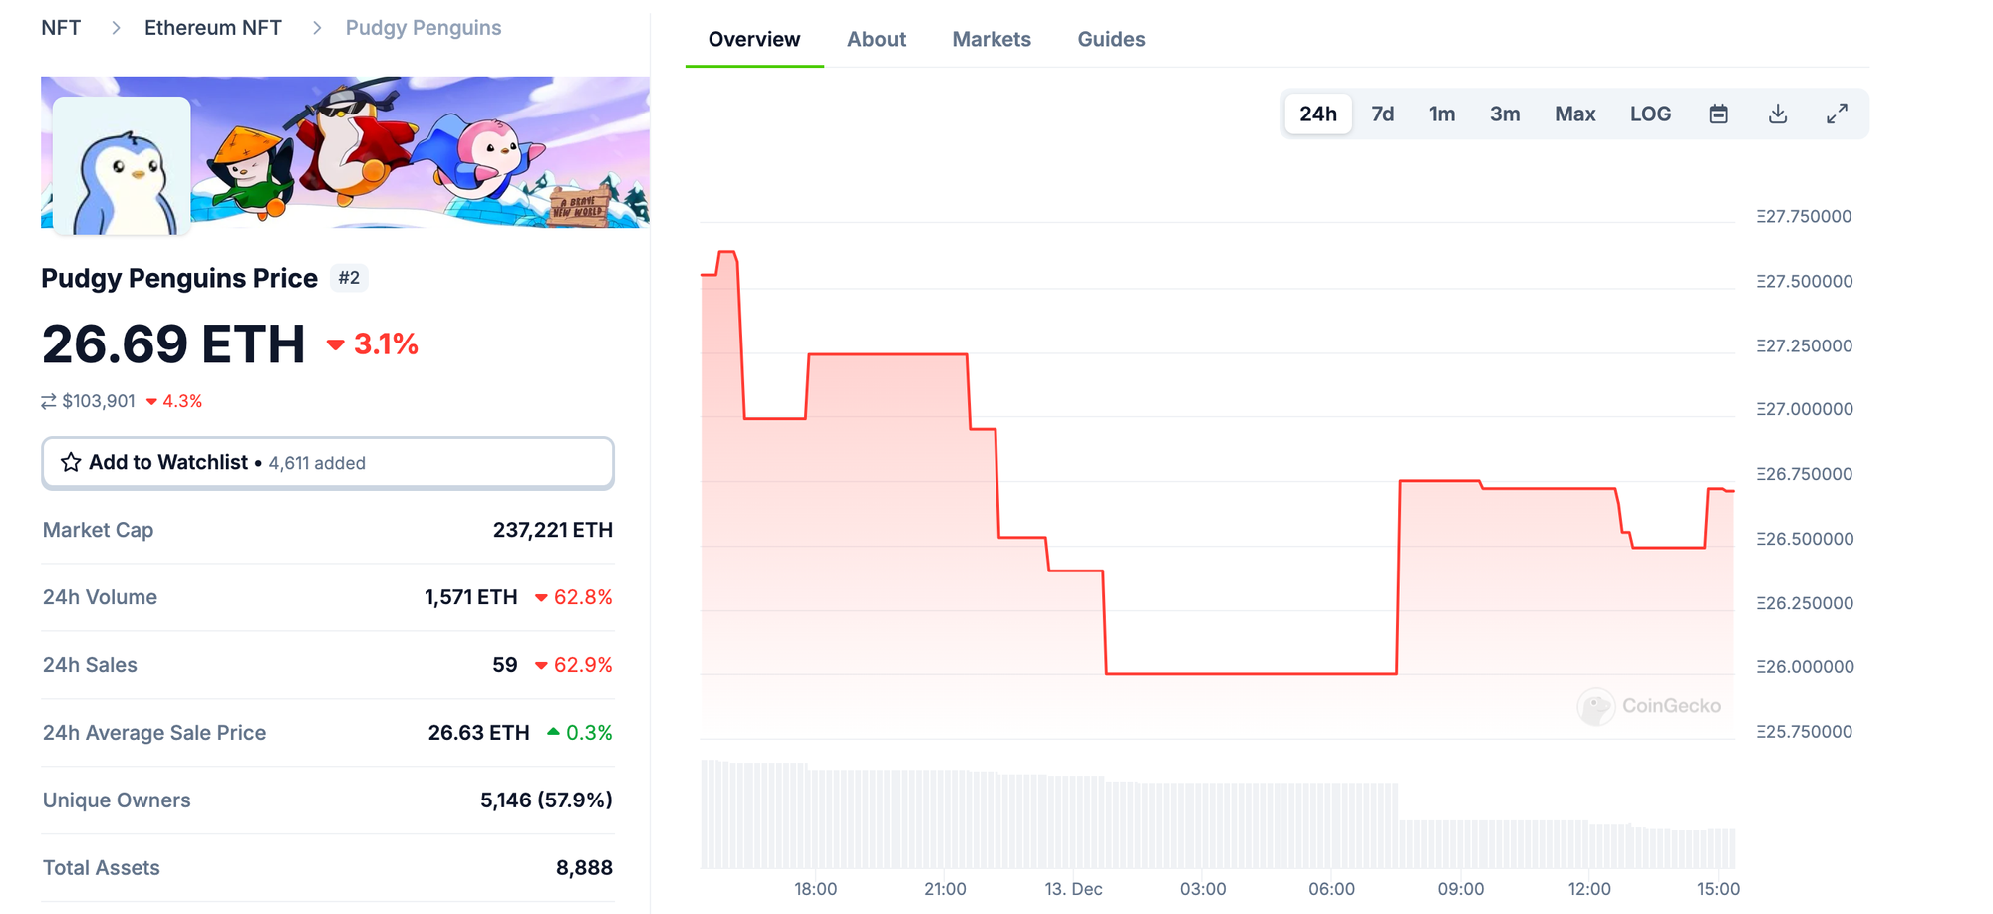The height and width of the screenshot is (914, 1993).
Task: Select the 7d chart range
Action: [x=1382, y=114]
